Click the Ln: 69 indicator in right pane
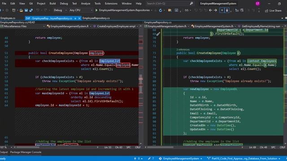 pyautogui.click(x=252, y=147)
